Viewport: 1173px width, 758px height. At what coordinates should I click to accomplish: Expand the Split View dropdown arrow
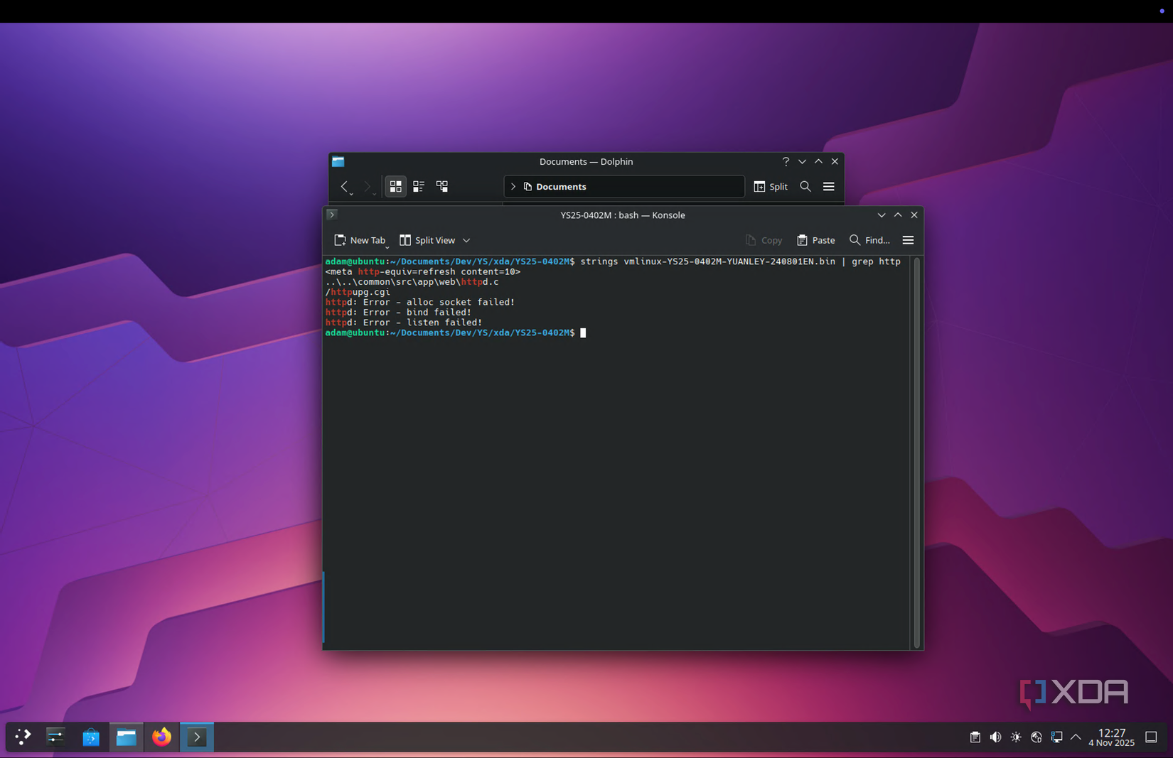pyautogui.click(x=466, y=241)
